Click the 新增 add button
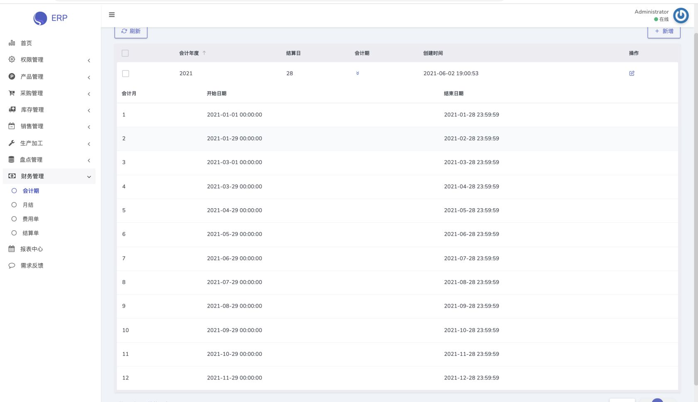The width and height of the screenshot is (698, 402). pyautogui.click(x=664, y=32)
